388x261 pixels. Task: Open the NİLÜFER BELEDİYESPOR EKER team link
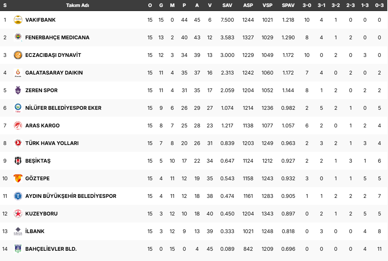coord(63,108)
